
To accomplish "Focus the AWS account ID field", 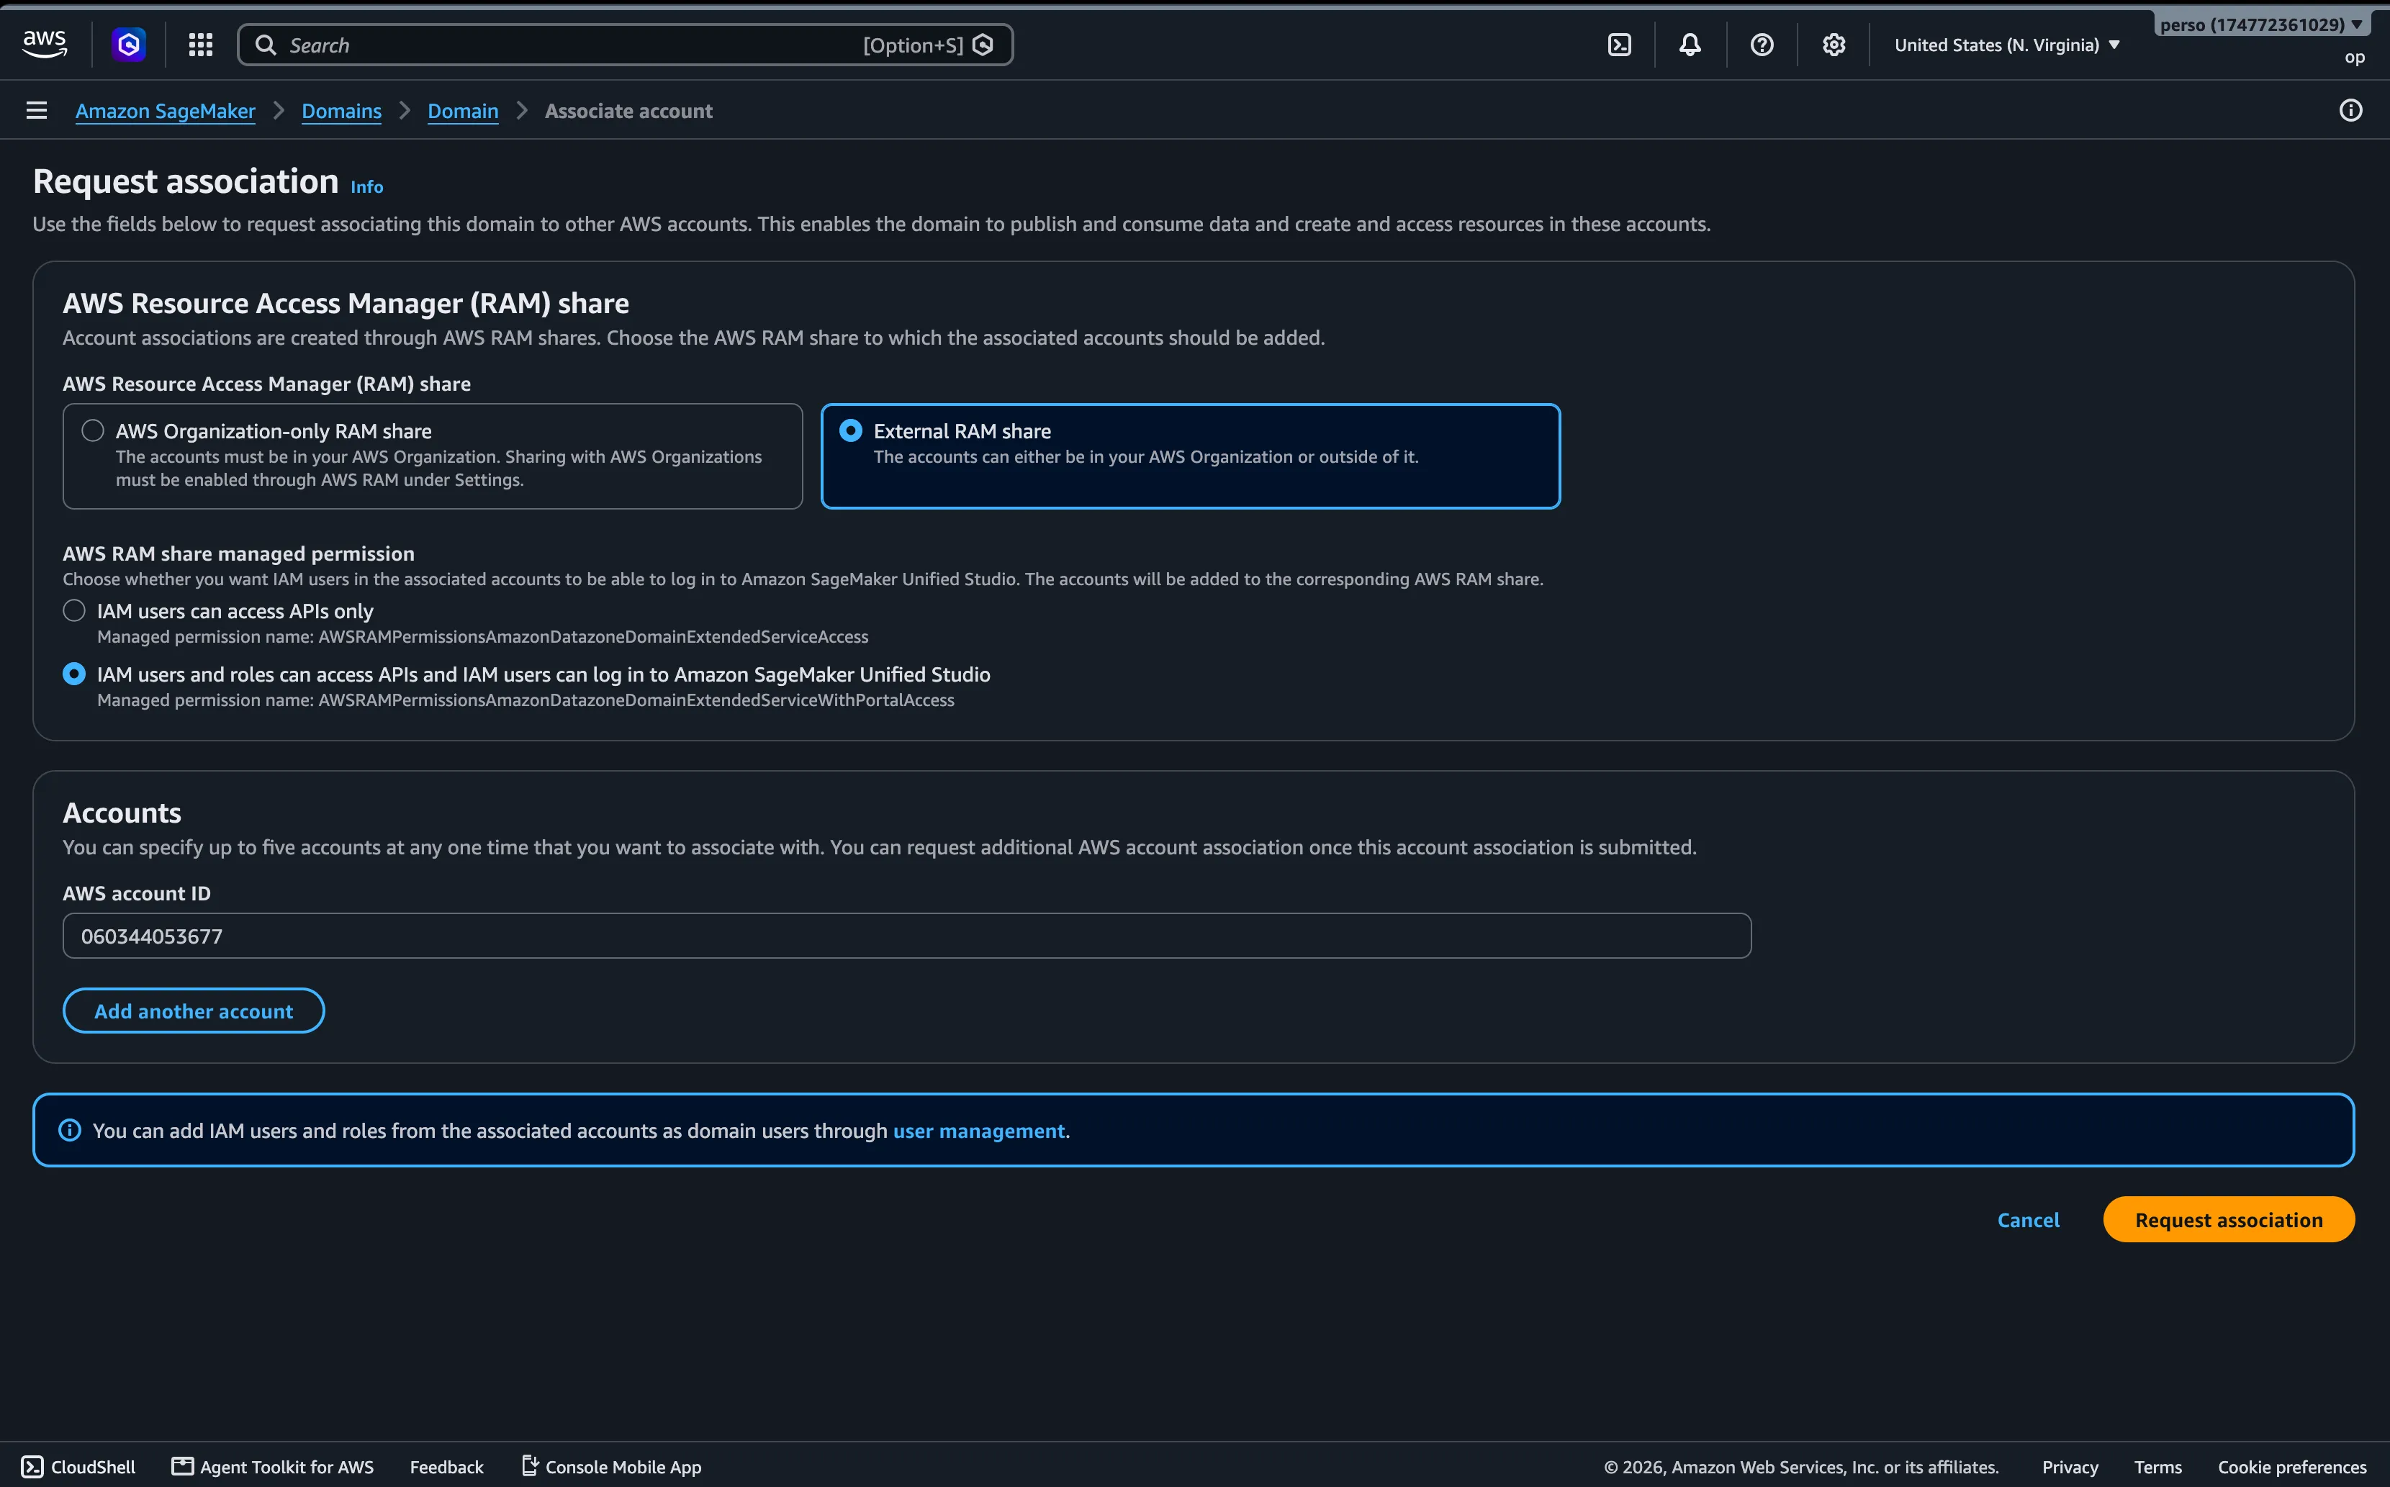I will [907, 935].
